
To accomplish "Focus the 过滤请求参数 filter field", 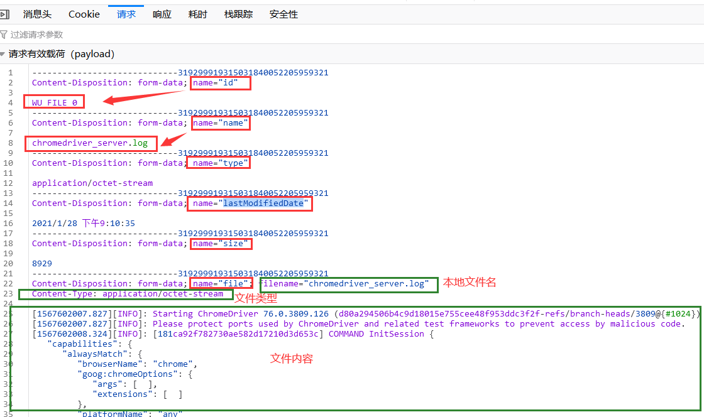I will (x=126, y=35).
